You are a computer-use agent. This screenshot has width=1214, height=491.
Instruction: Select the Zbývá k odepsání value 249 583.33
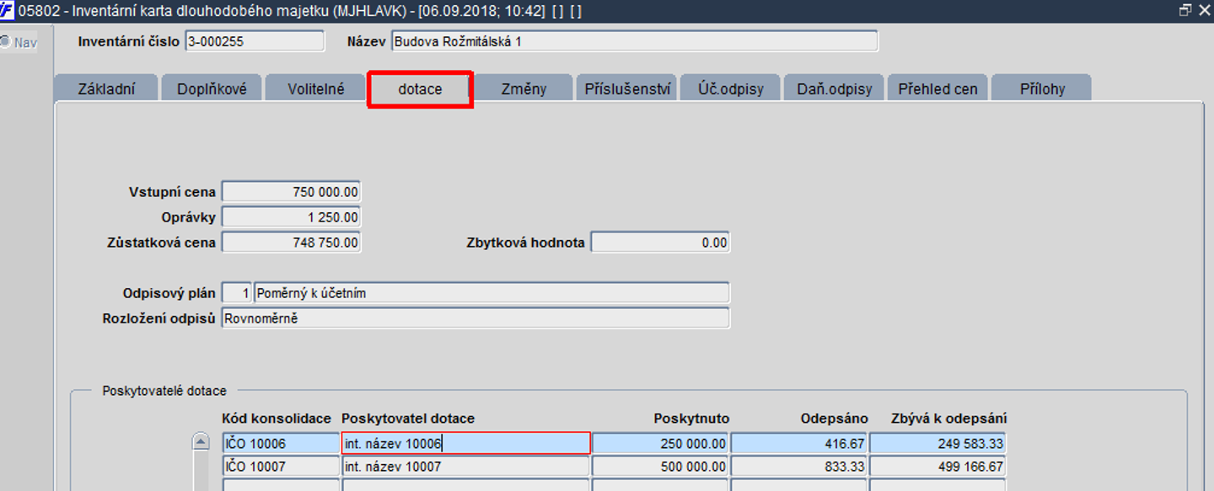(937, 443)
